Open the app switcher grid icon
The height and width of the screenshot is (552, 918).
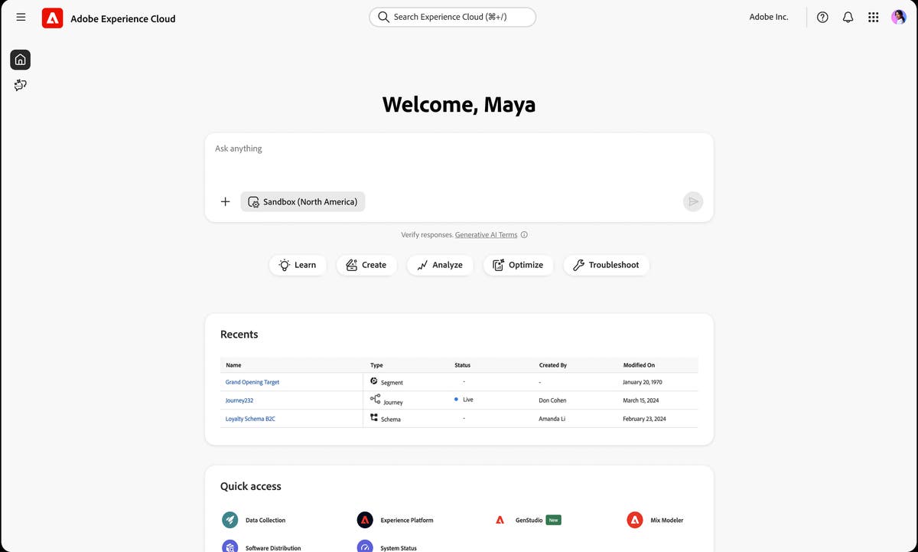point(873,16)
